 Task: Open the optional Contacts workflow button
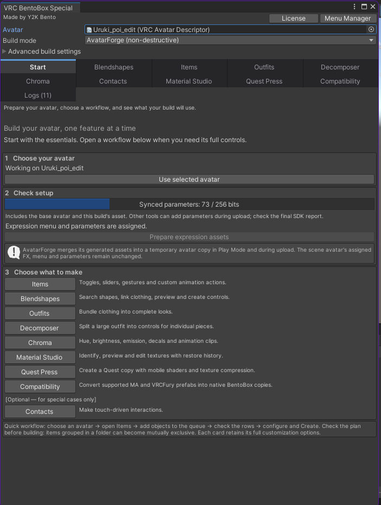[x=40, y=412]
